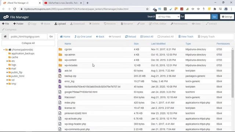
Task: Click Collapse All in tree panel
Action: (x=28, y=43)
